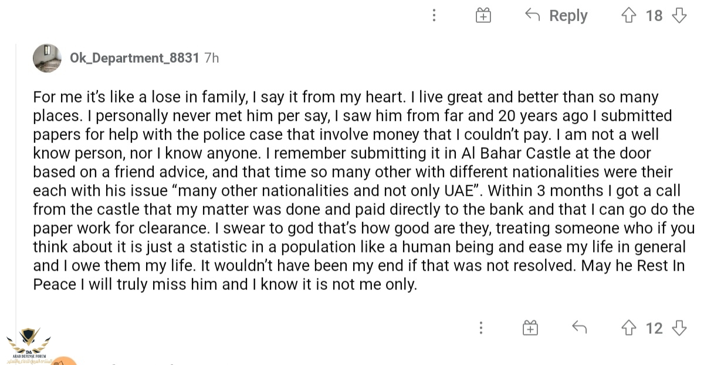
Task: Open the three-dot menu beside the 18-vote comment
Action: [434, 15]
